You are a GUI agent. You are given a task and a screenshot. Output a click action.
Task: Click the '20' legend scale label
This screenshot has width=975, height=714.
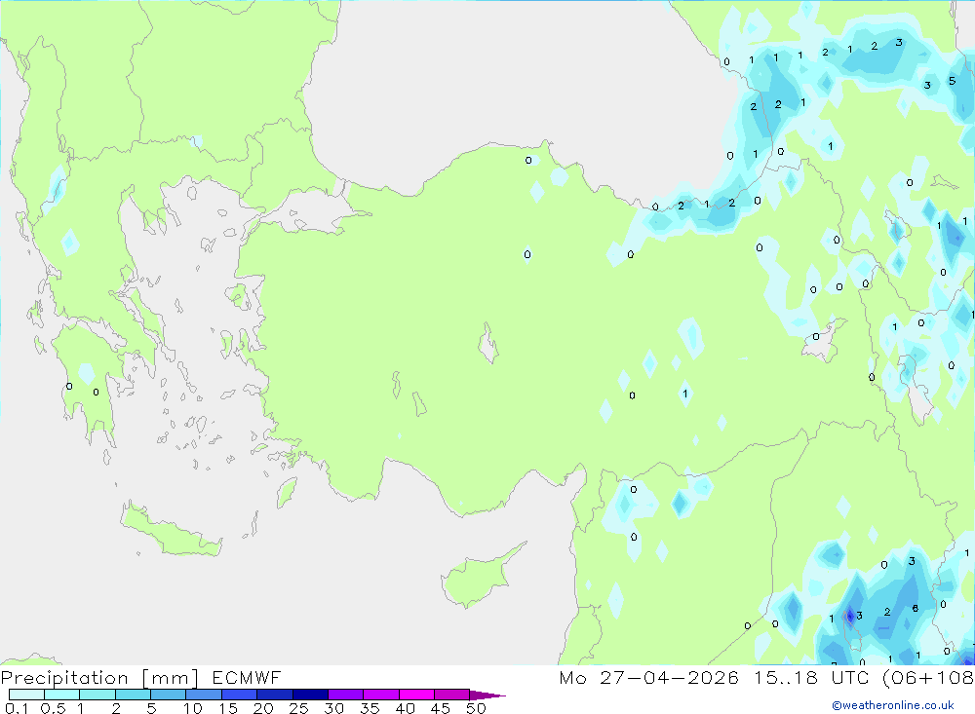[x=263, y=708]
